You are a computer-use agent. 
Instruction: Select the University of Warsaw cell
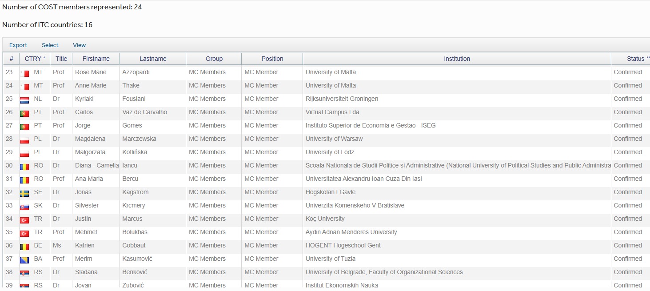pos(334,139)
